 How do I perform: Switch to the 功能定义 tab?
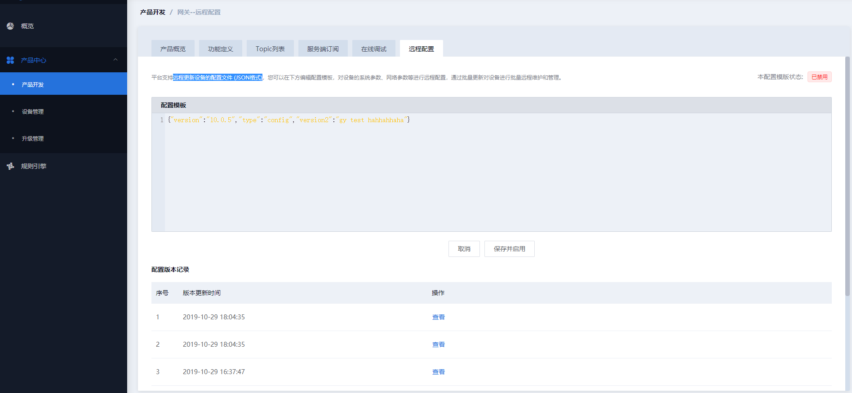[x=221, y=49]
